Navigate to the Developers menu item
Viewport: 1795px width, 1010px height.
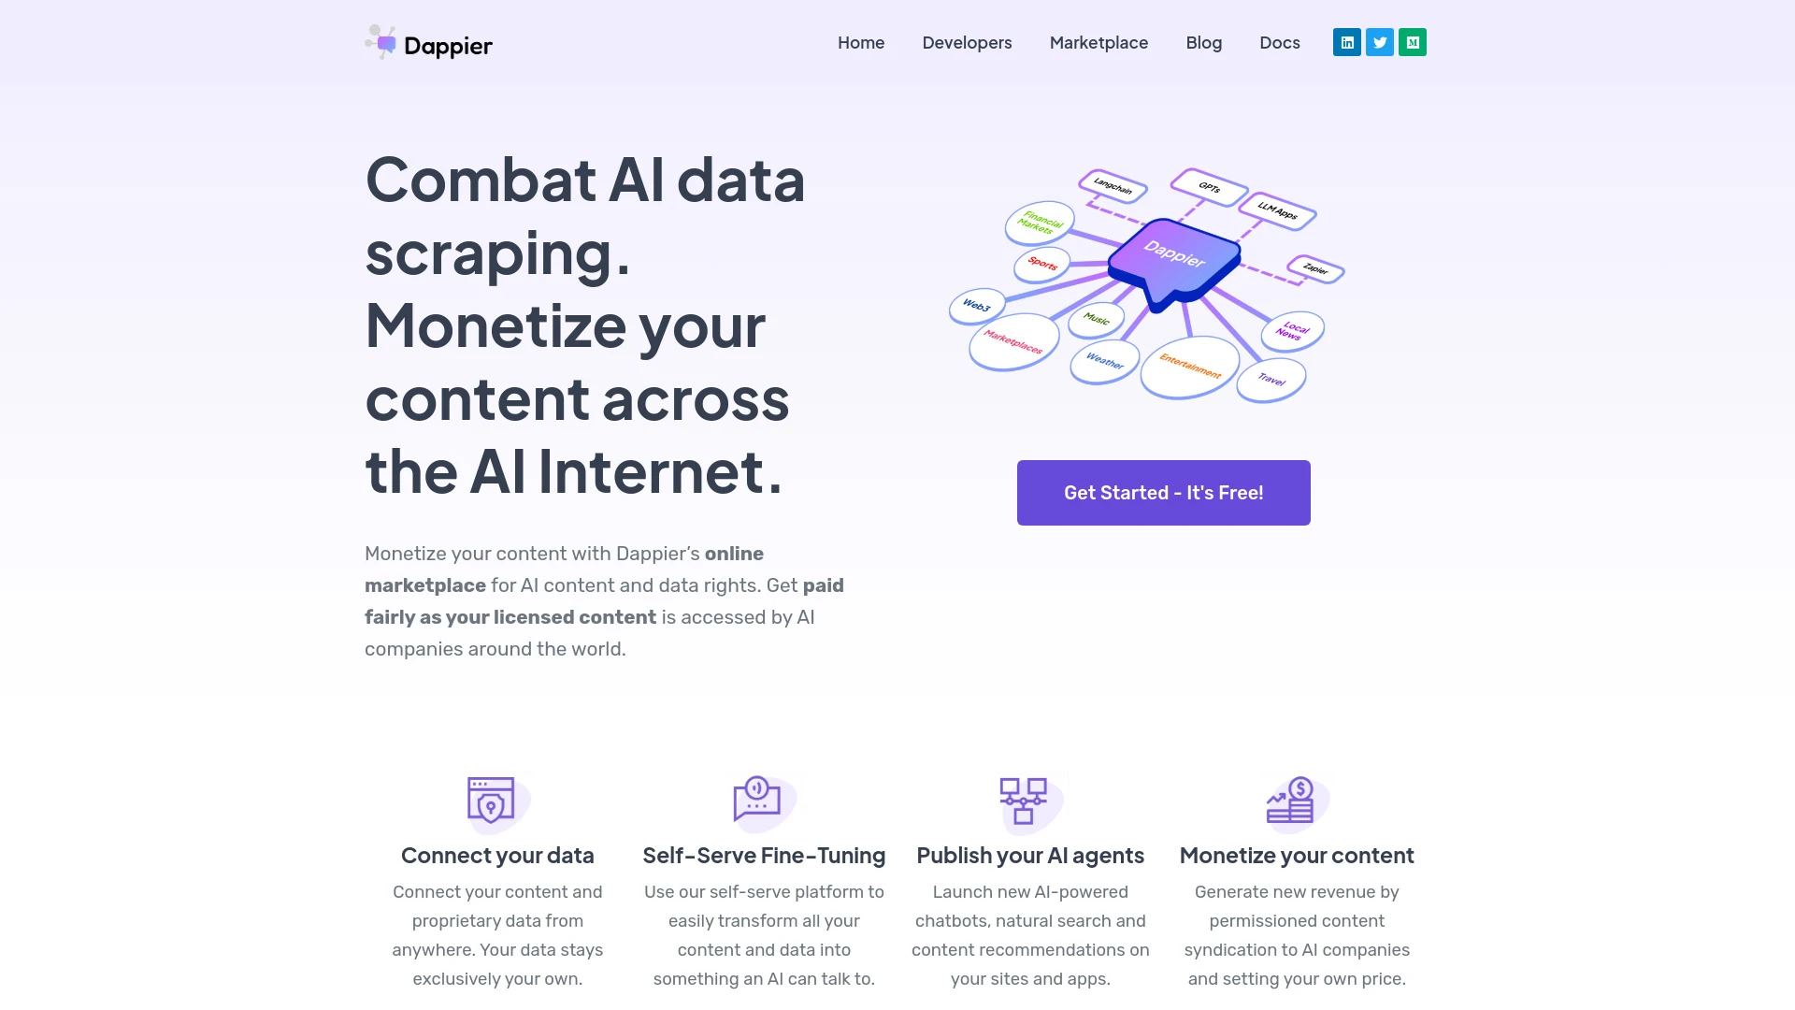point(967,42)
